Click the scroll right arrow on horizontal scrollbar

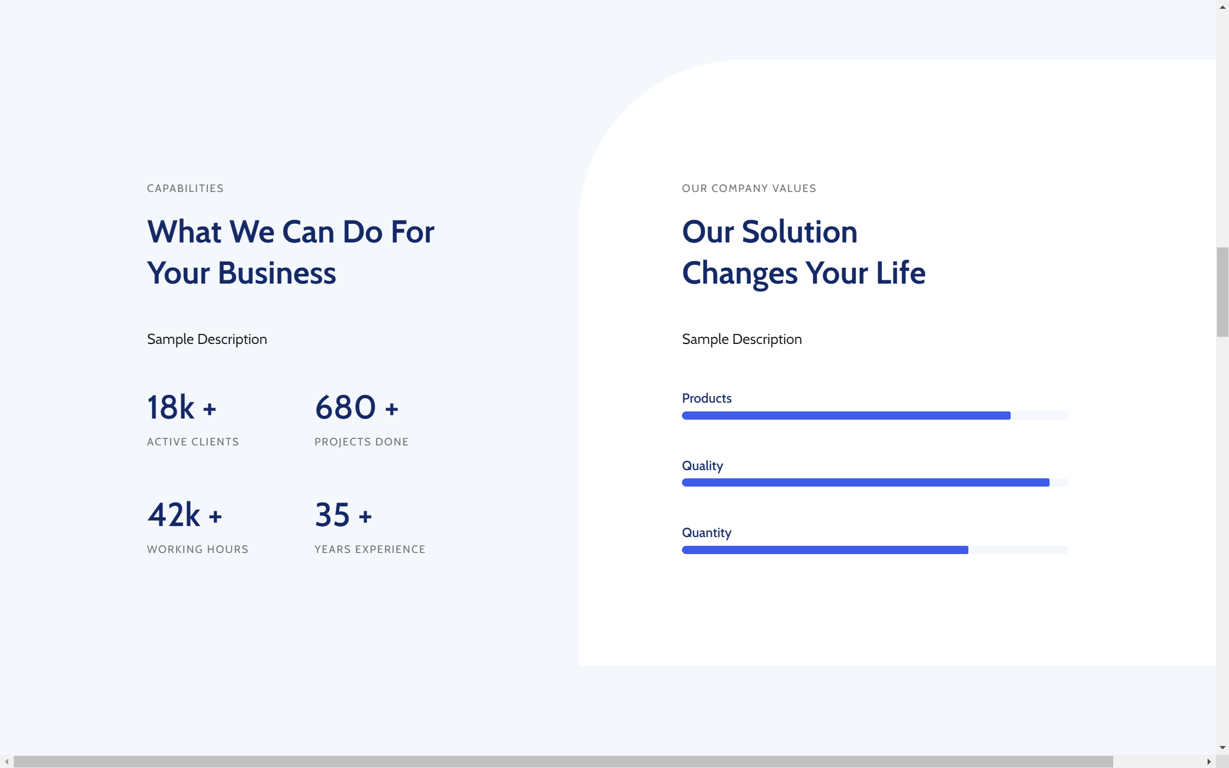(x=1209, y=762)
